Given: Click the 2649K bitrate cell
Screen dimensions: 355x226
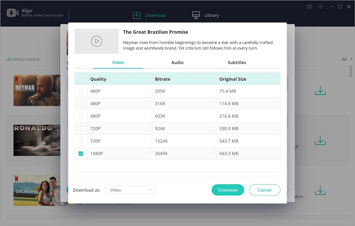Looking at the screenshot, I should (x=162, y=154).
